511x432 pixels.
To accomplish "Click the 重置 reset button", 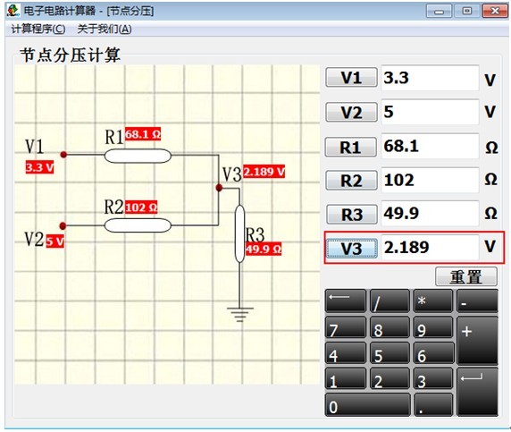I will point(466,276).
